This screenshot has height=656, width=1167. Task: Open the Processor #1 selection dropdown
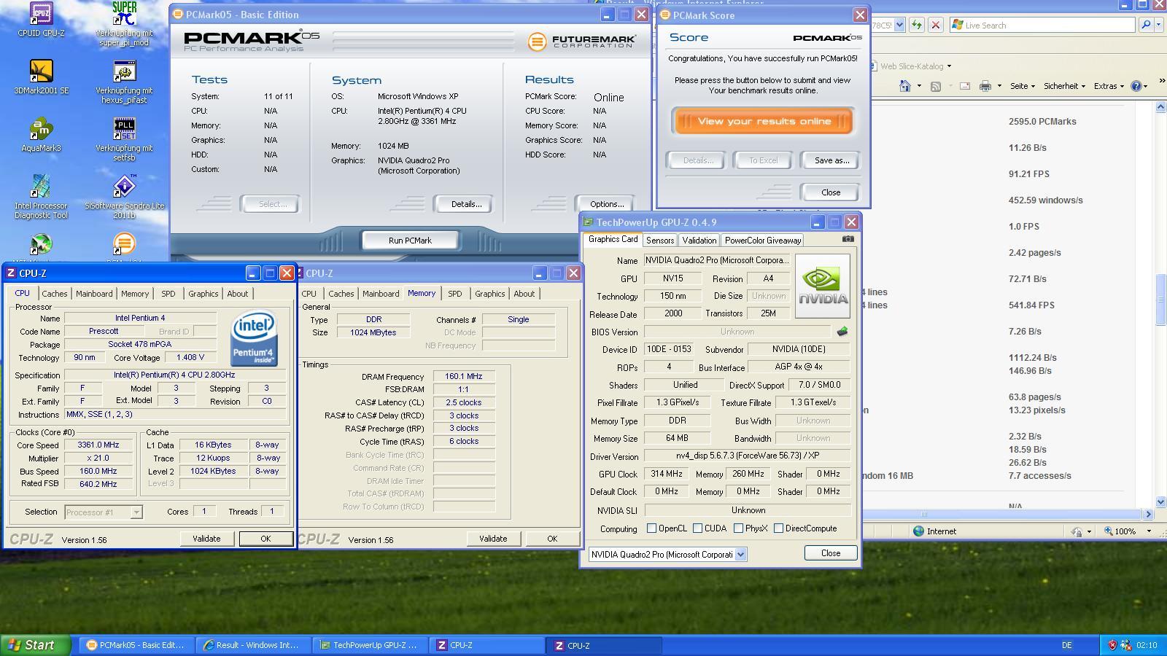pos(136,512)
